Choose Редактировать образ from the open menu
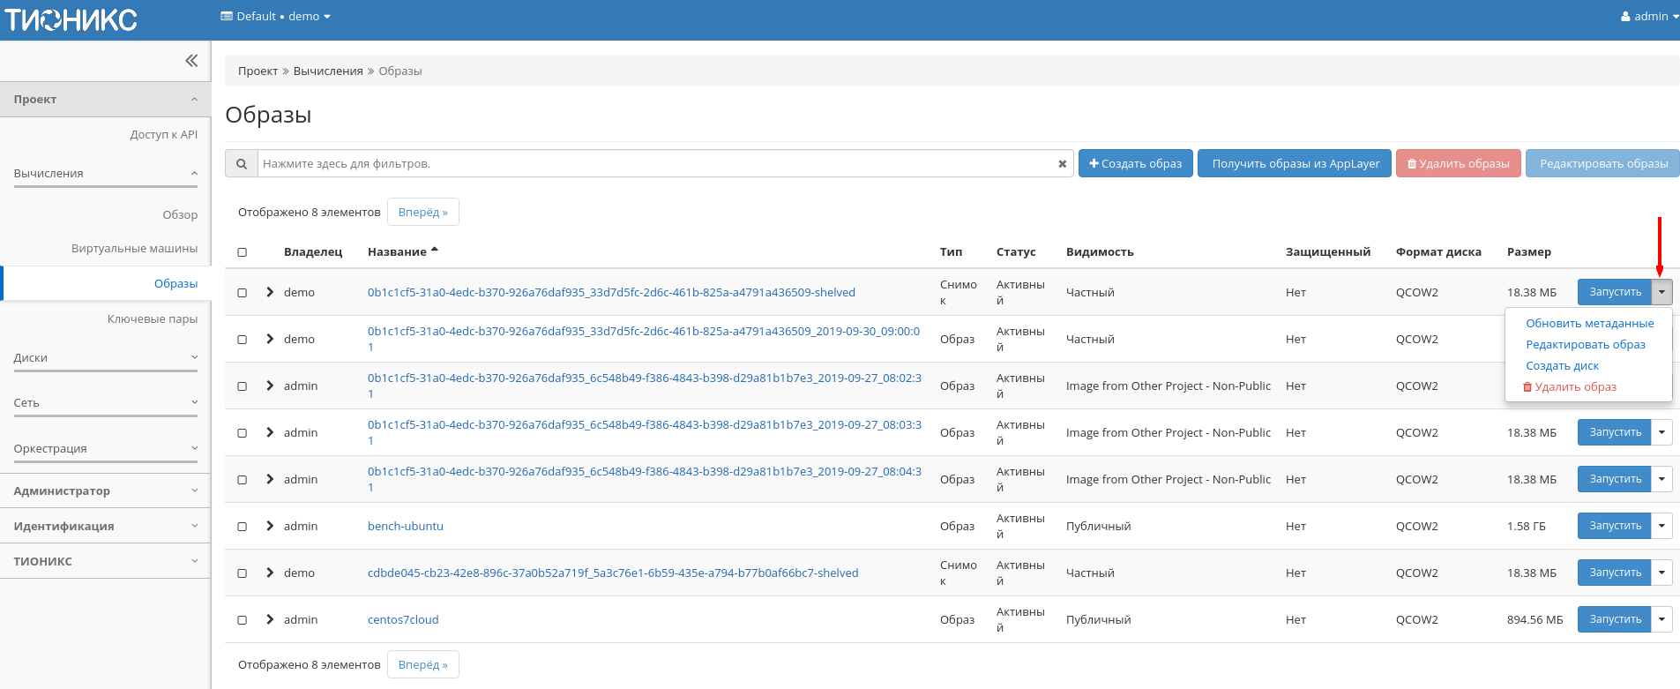Viewport: 1680px width, 689px height. 1585,345
